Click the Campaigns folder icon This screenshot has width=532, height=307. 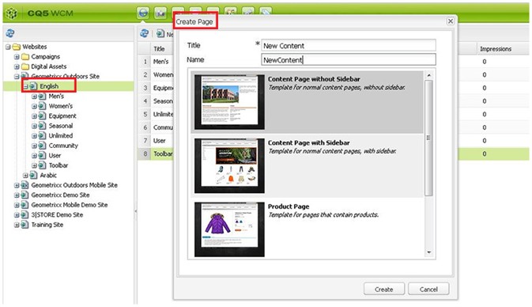click(25, 56)
